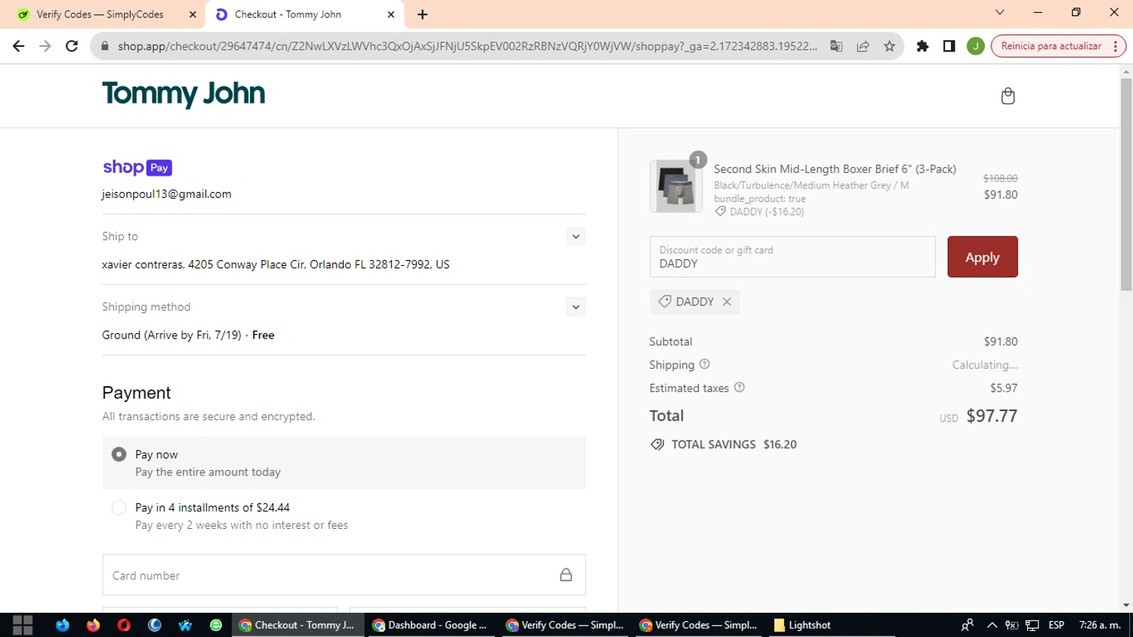Click the Estimated taxes info icon
The height and width of the screenshot is (637, 1133).
tap(739, 388)
